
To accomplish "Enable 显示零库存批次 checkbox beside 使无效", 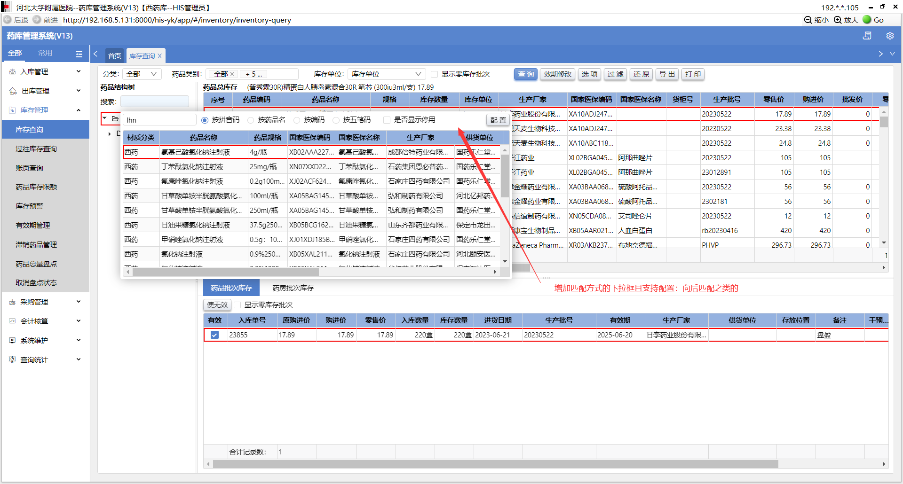I will click(238, 305).
